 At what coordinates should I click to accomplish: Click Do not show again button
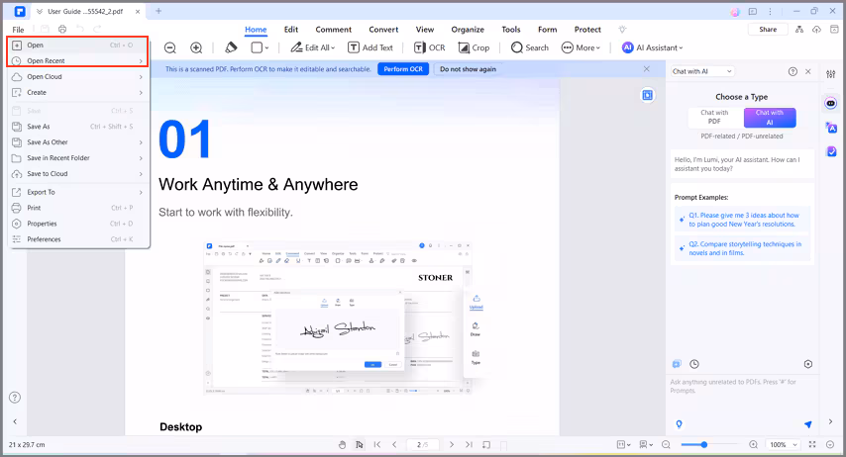click(468, 69)
